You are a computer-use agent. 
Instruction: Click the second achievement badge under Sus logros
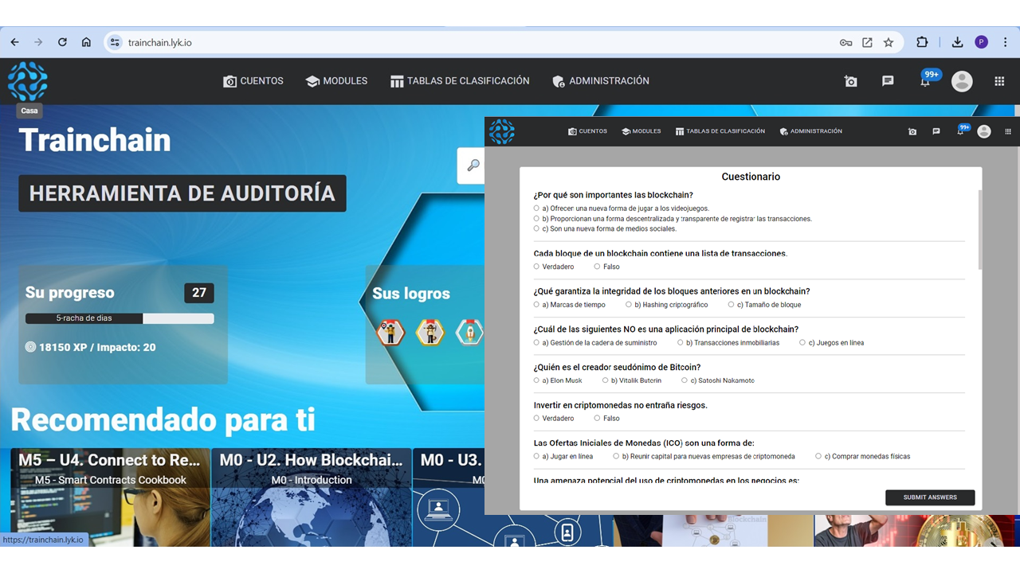coord(430,332)
